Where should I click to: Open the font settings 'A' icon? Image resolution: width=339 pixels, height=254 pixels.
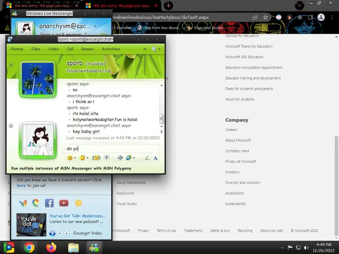(155, 158)
